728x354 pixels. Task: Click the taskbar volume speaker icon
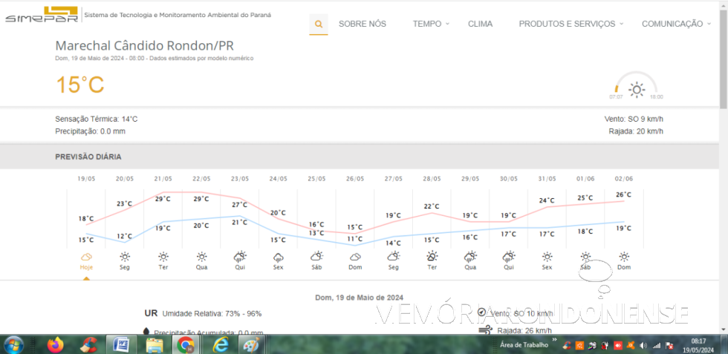click(643, 345)
